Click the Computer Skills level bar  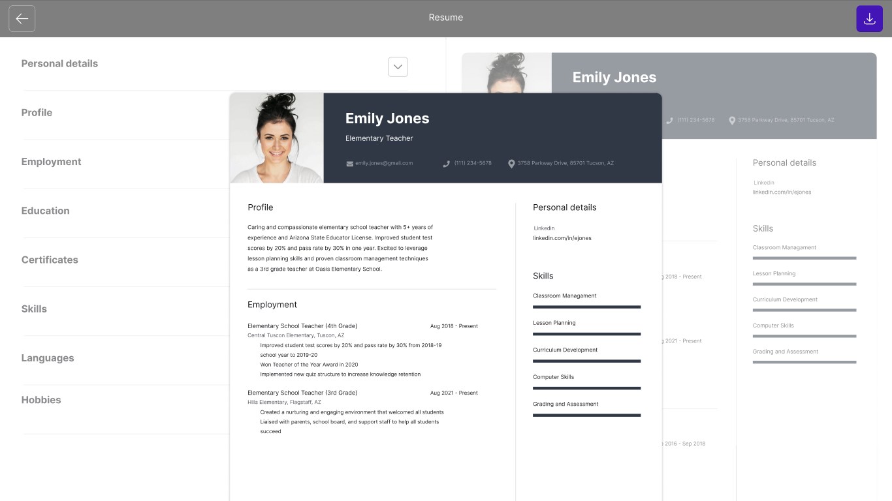coord(586,387)
